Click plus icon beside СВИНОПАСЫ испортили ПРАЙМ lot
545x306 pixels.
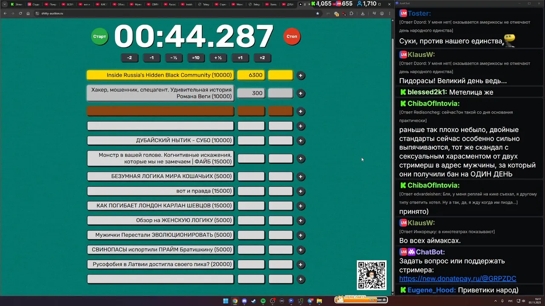pyautogui.click(x=301, y=250)
